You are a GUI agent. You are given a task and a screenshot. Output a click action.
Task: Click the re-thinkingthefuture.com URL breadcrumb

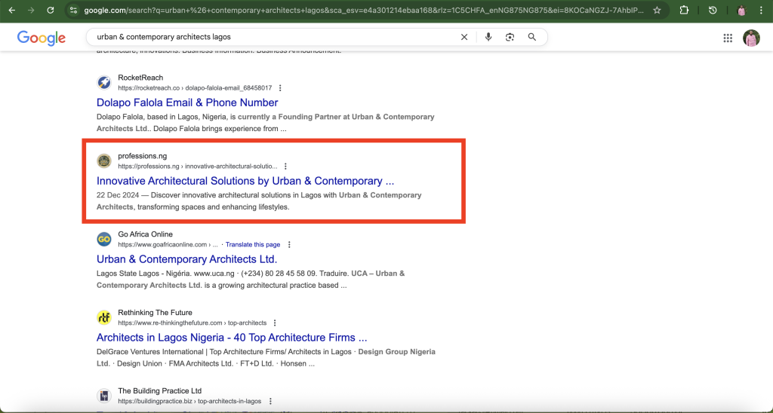click(192, 323)
